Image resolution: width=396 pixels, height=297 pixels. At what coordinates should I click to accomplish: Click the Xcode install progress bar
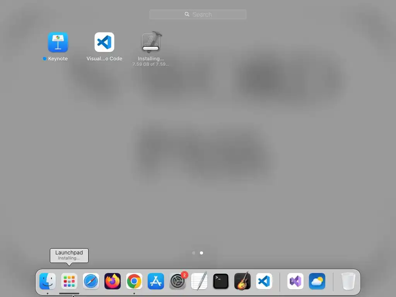[x=151, y=48]
